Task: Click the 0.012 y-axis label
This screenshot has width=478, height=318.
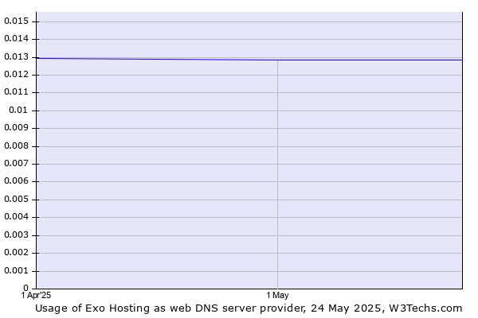Action: pyautogui.click(x=16, y=74)
